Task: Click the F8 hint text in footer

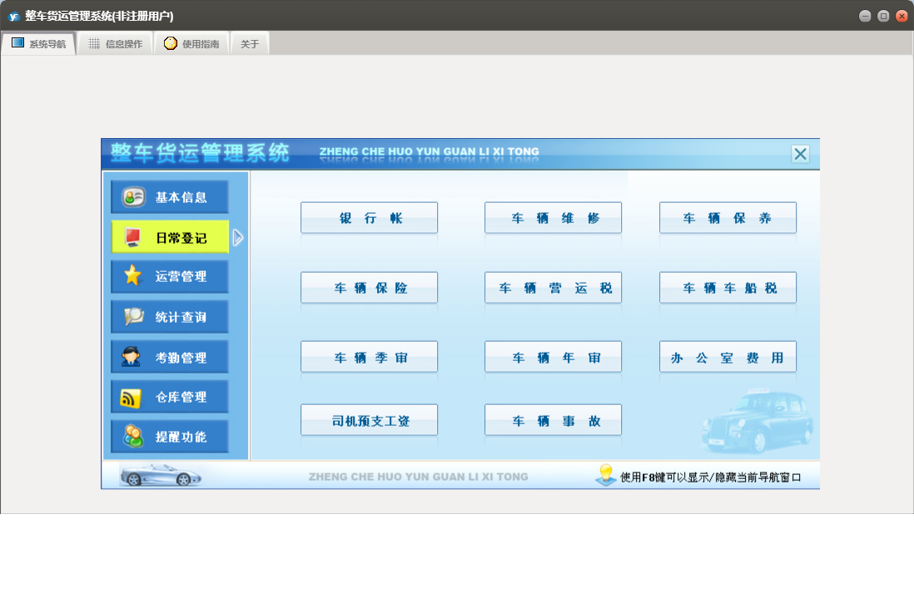Action: 711,477
